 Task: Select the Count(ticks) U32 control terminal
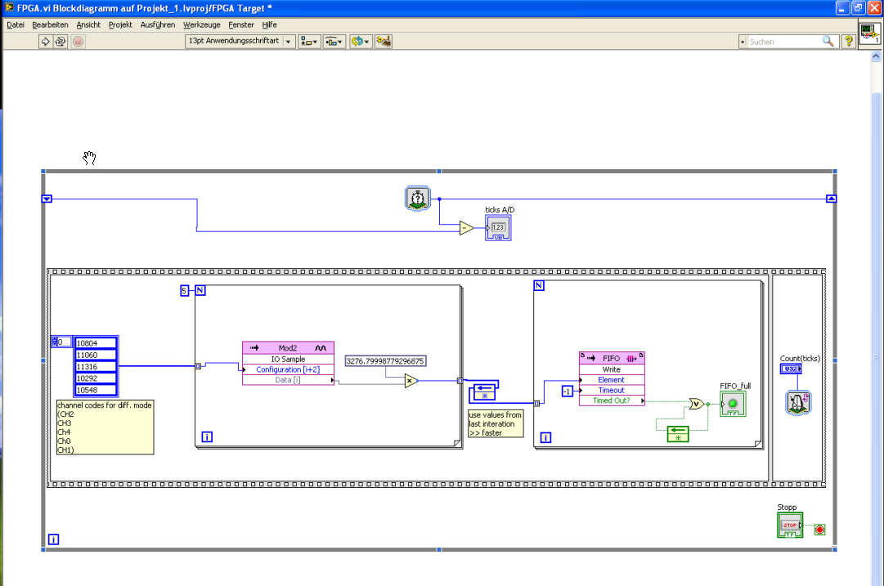pos(791,369)
